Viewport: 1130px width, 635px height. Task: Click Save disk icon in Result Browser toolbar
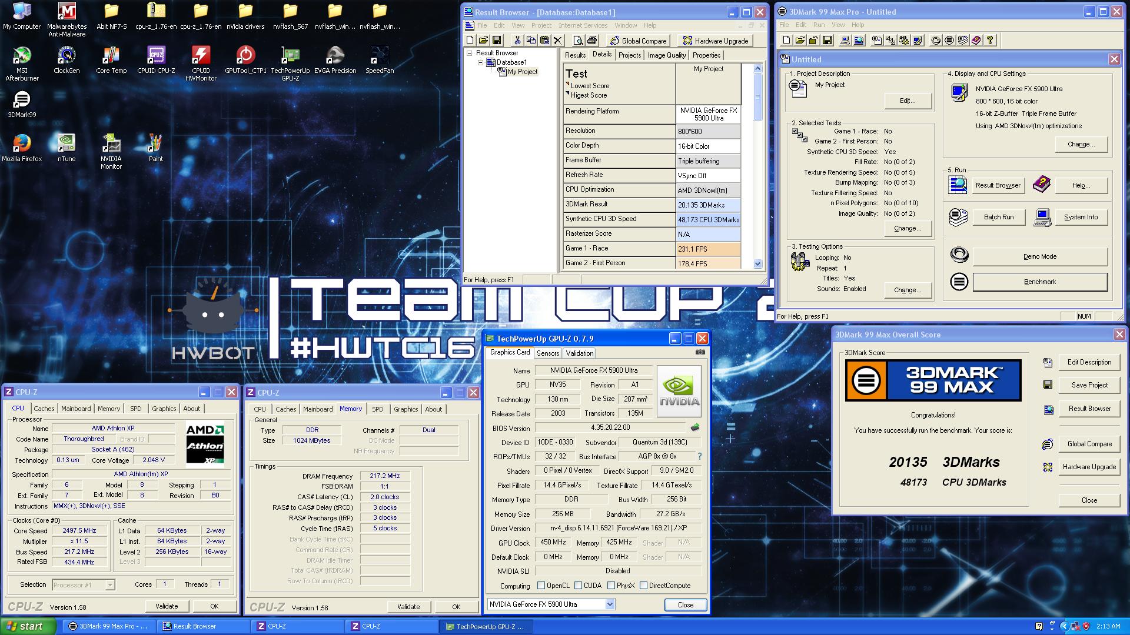497,40
